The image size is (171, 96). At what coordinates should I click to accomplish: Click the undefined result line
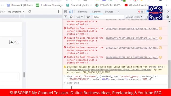[73, 83]
